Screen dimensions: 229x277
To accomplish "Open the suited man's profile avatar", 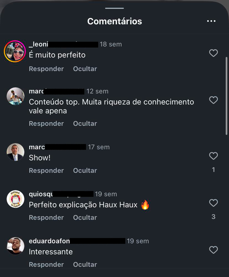I will click(15, 152).
